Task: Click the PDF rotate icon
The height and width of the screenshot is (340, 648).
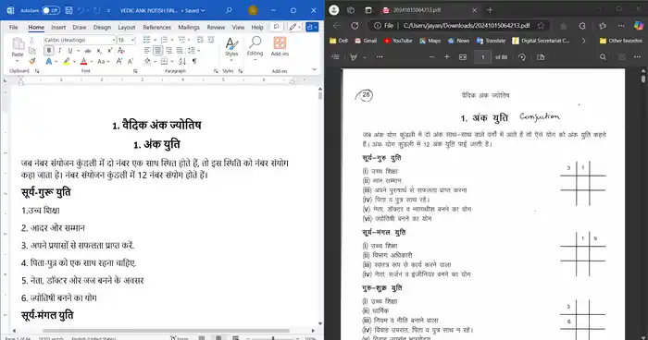Action: (x=522, y=57)
